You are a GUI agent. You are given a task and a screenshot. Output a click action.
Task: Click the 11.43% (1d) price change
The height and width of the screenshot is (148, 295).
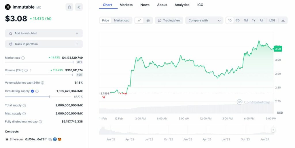pos(41,19)
